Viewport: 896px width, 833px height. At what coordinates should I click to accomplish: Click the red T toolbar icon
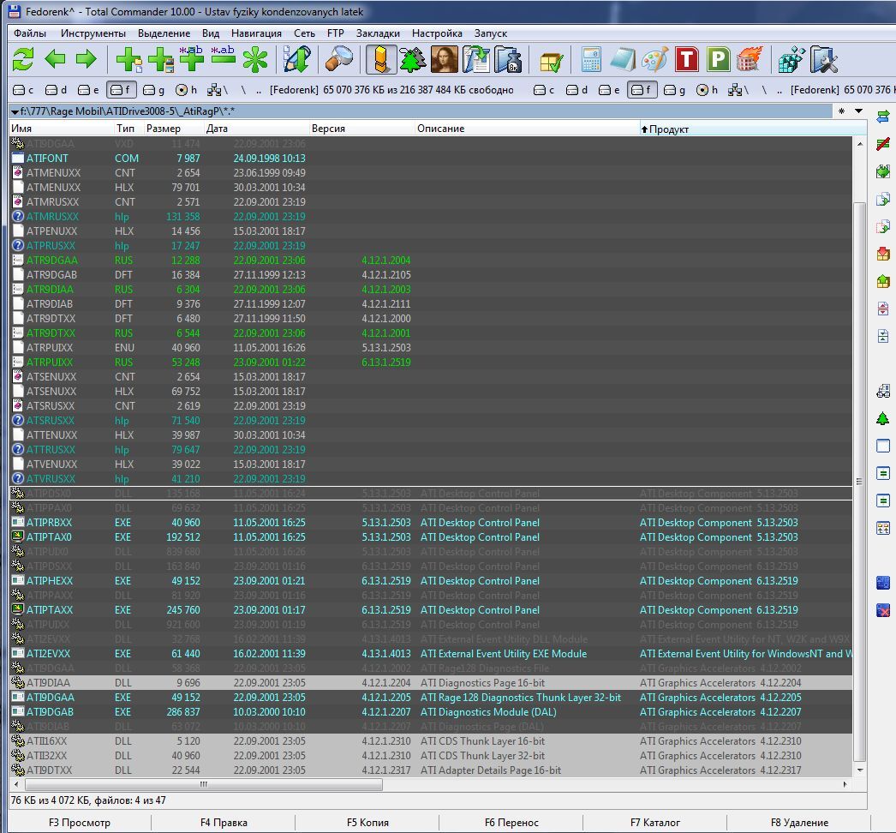[x=686, y=59]
